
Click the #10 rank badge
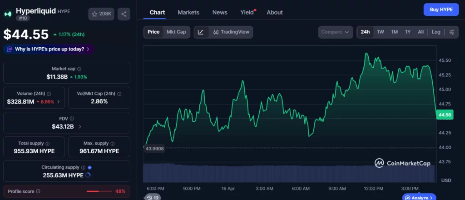point(23,18)
